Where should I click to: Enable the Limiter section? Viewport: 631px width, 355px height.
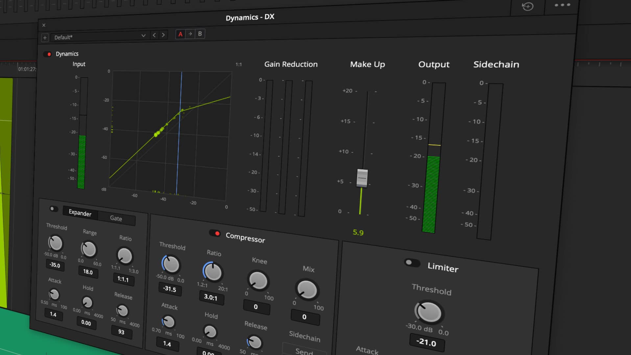tap(413, 263)
